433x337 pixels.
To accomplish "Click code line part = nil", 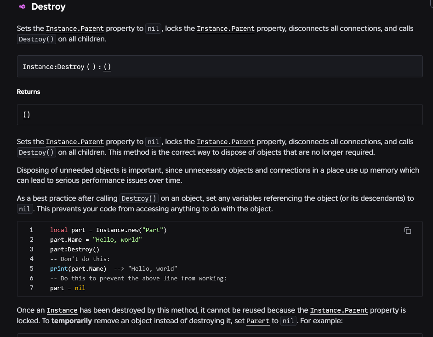I will [68, 288].
